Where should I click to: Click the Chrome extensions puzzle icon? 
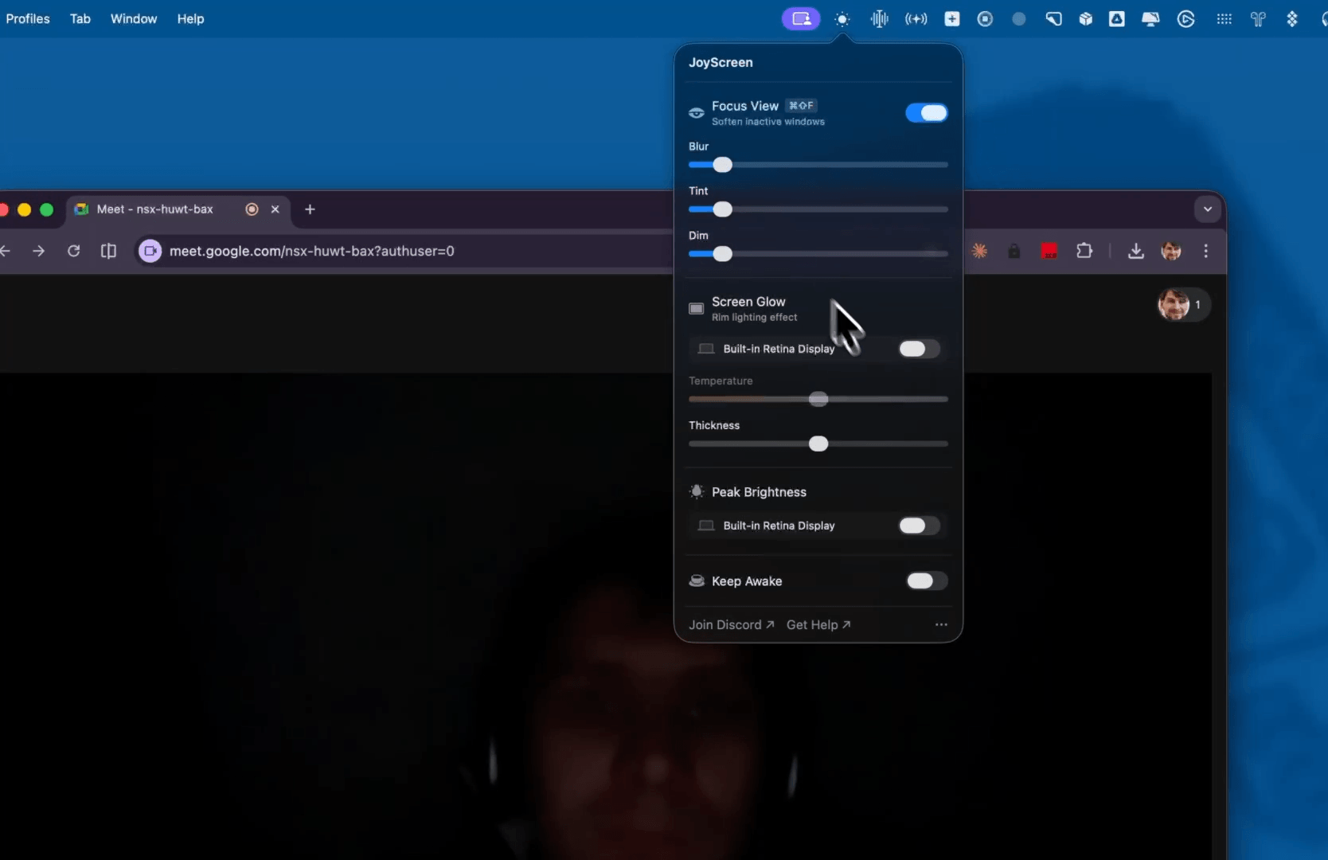click(1084, 252)
